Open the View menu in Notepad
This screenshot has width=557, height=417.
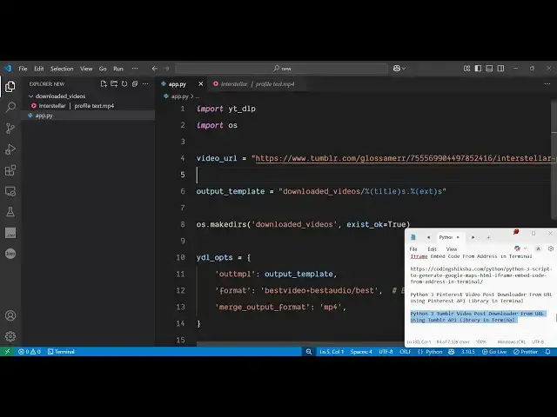[452, 249]
